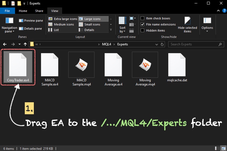227x151 pixels.
Task: Click the Navigation pane icon
Action: click(9, 21)
